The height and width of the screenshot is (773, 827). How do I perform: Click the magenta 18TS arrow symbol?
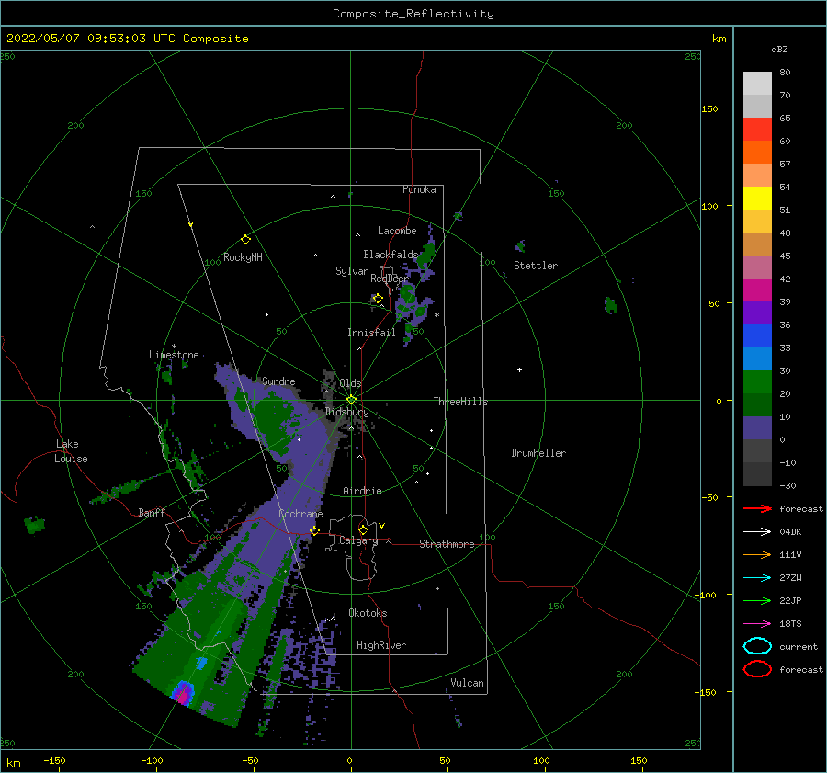757,624
